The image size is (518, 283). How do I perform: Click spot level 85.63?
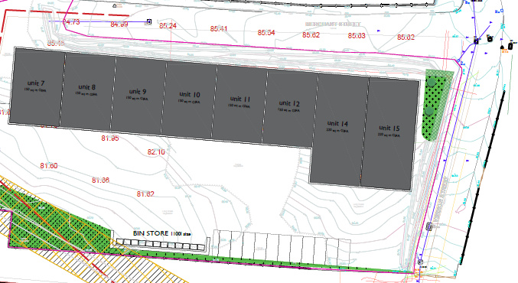(x=357, y=35)
